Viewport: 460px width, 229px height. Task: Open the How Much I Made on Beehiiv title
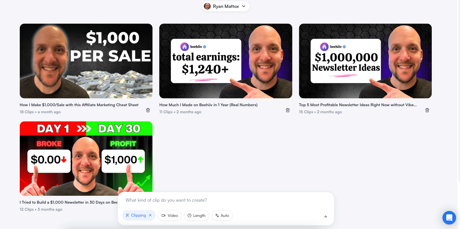coord(208,105)
